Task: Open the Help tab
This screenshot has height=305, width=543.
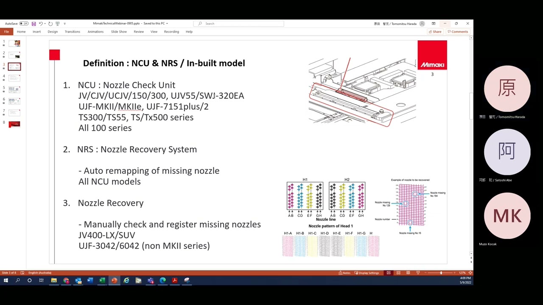Action: click(189, 32)
